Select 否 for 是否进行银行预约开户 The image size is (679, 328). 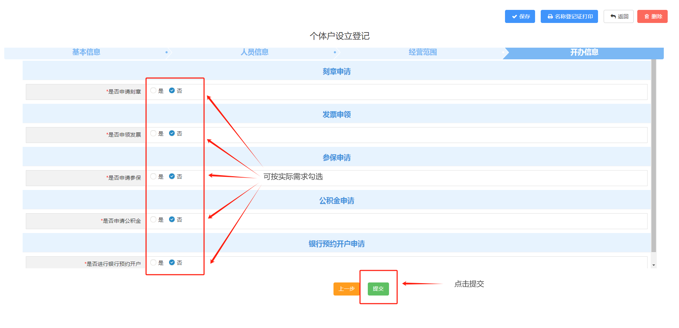tap(172, 263)
